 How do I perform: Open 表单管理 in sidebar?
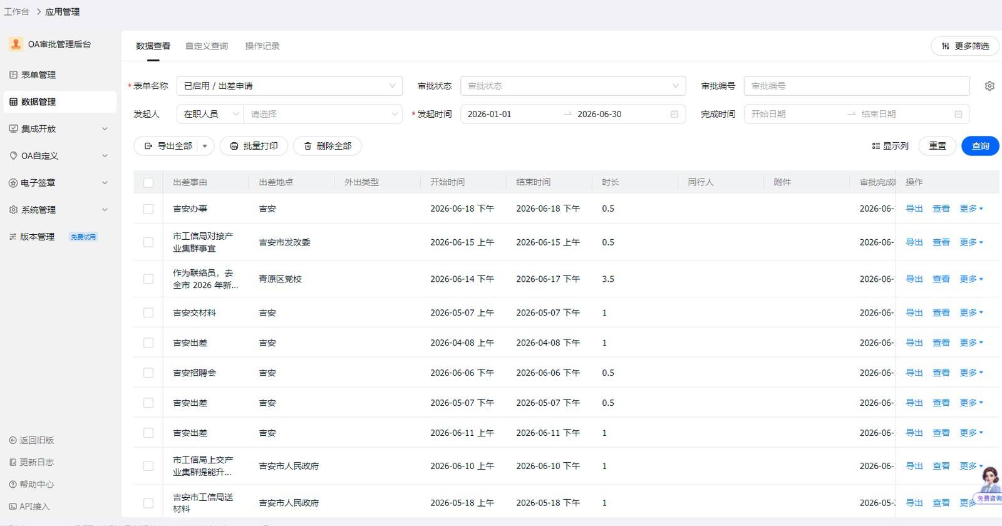tap(60, 75)
